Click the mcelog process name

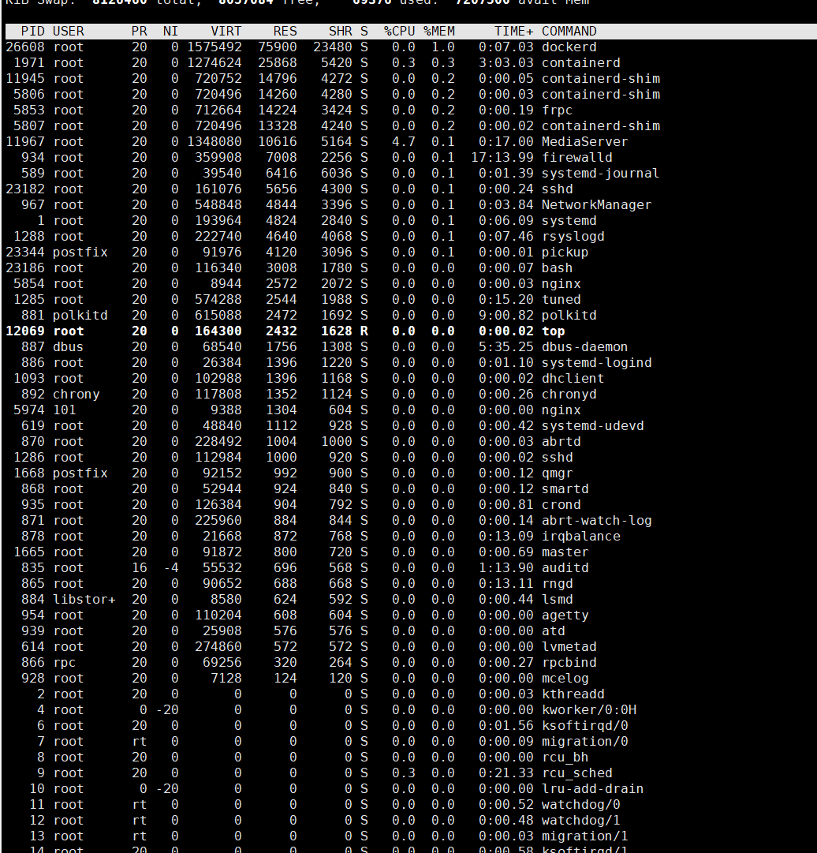point(565,679)
